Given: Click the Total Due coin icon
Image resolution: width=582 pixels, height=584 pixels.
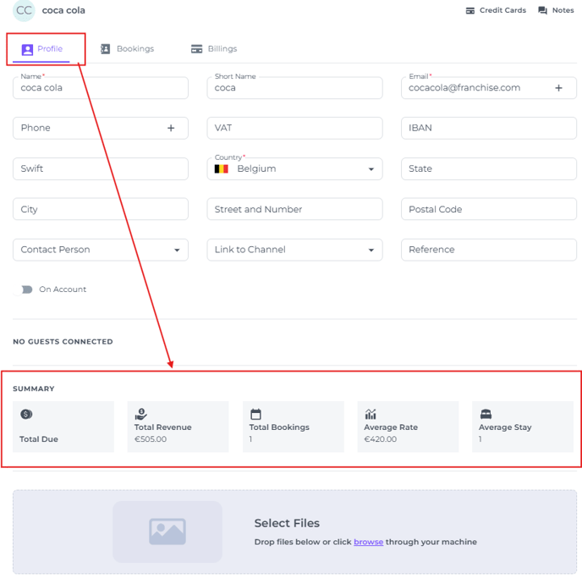Looking at the screenshot, I should pyautogui.click(x=26, y=414).
